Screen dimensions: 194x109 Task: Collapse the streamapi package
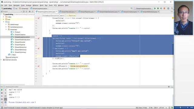[6, 29]
